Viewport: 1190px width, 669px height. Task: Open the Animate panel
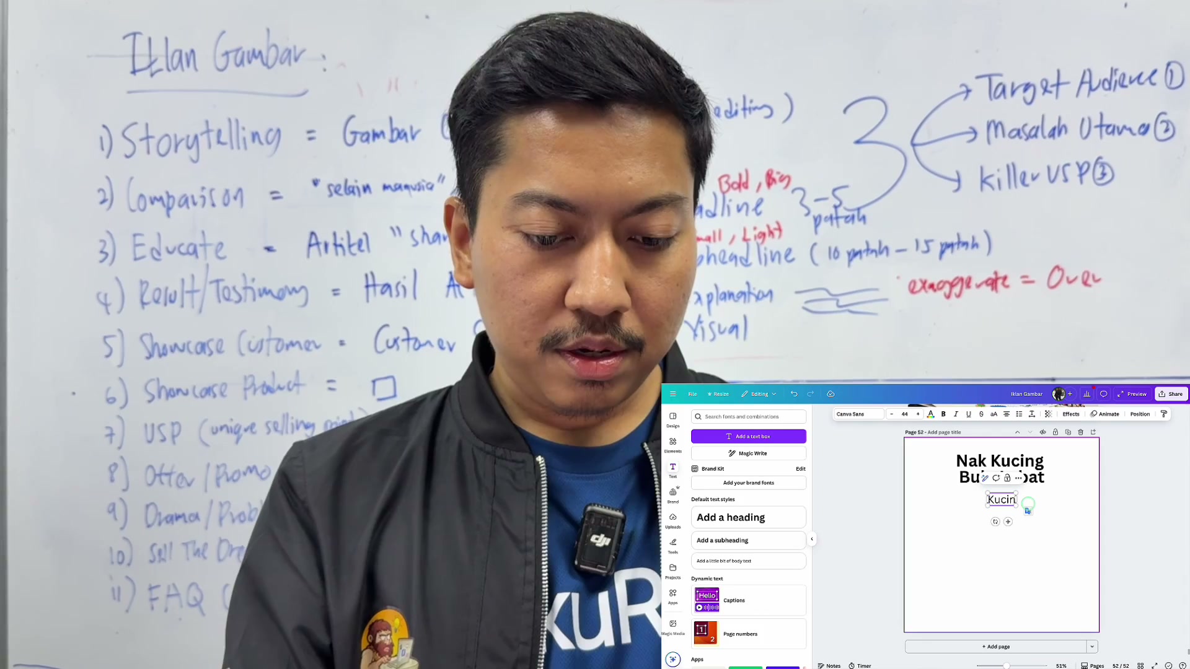1105,414
